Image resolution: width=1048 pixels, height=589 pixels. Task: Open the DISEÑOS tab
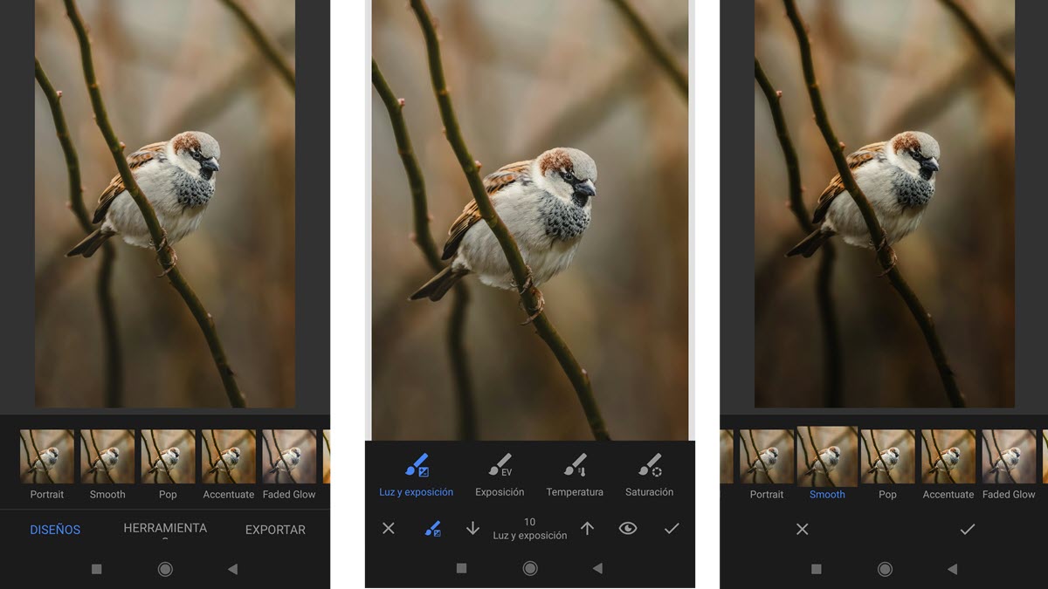pos(55,530)
